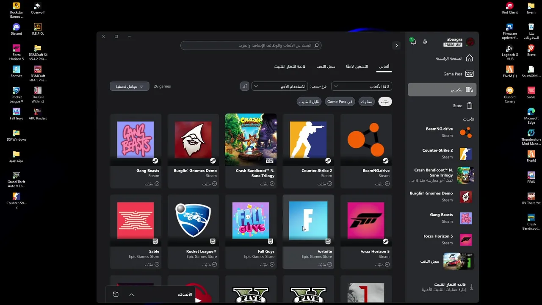
Task: Open سجل اللعب play history in sidebar
Action: point(442,261)
